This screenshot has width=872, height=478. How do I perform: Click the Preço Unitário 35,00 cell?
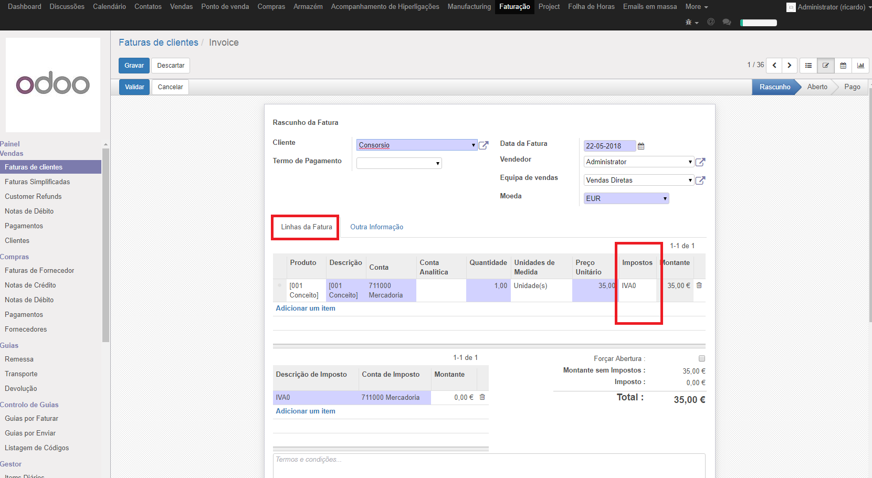click(595, 290)
